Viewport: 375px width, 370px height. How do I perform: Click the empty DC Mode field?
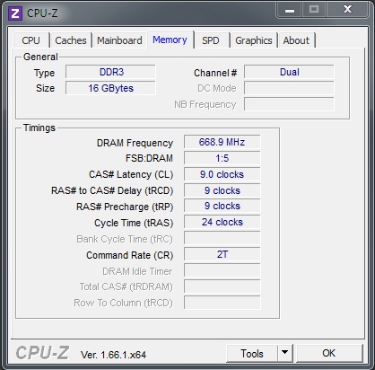[289, 88]
